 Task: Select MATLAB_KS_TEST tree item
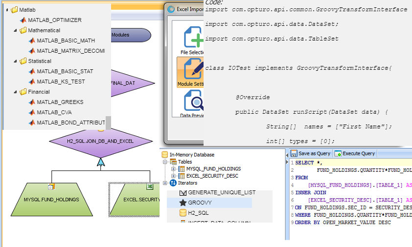click(x=61, y=82)
